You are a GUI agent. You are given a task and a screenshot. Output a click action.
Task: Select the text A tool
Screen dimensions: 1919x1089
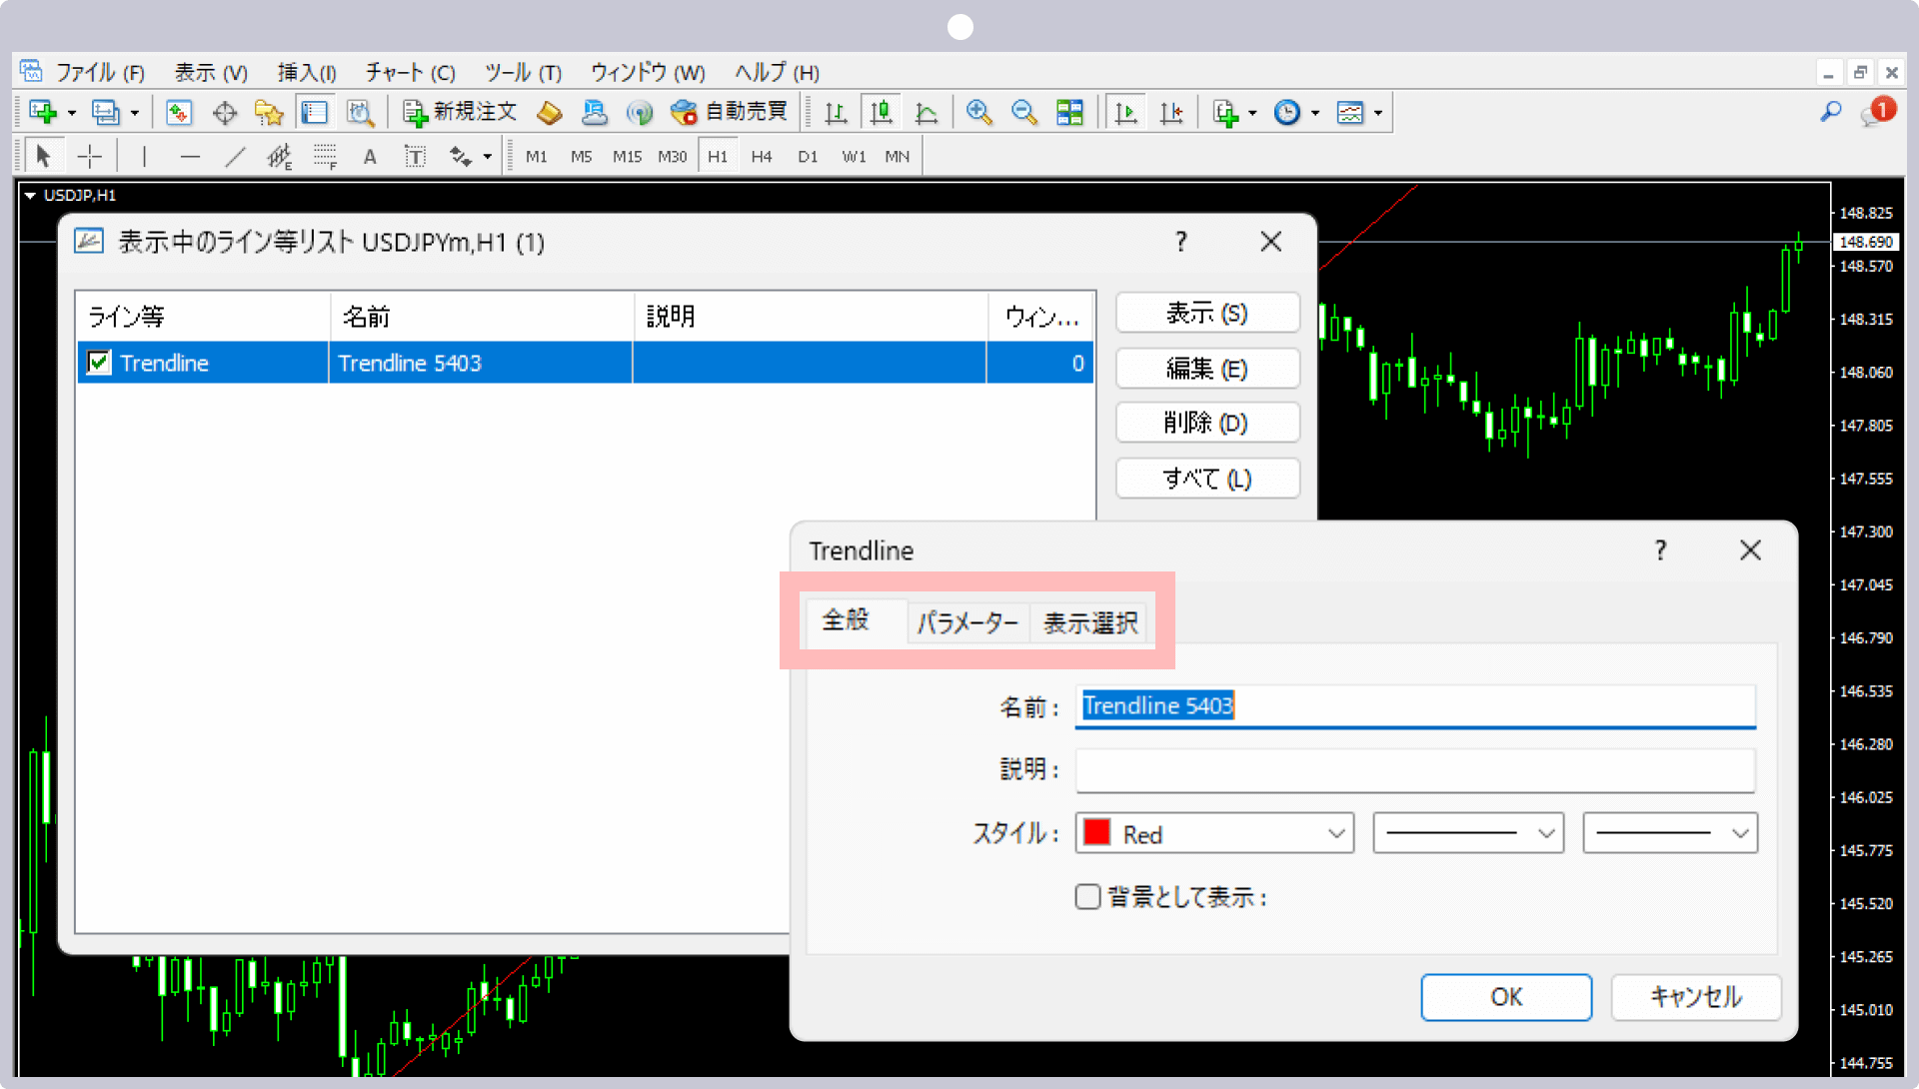370,156
